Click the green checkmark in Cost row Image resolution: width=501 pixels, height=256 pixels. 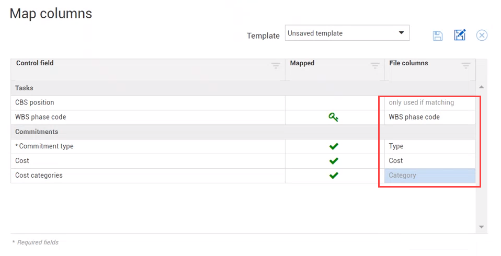[334, 161]
